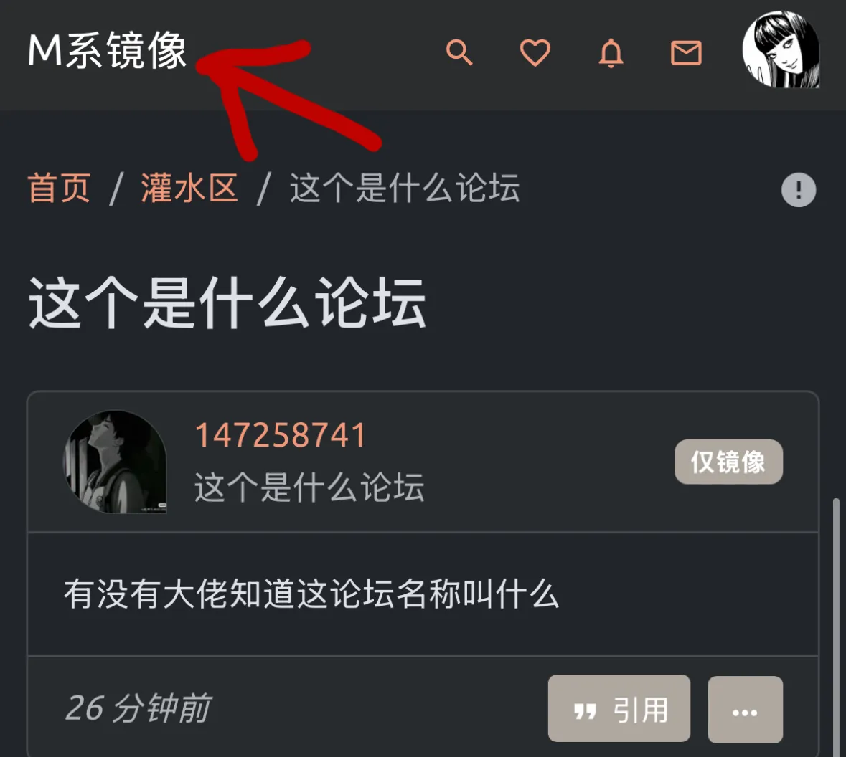Viewport: 846px width, 757px height.
Task: Open the more options ellipsis button
Action: (x=745, y=709)
